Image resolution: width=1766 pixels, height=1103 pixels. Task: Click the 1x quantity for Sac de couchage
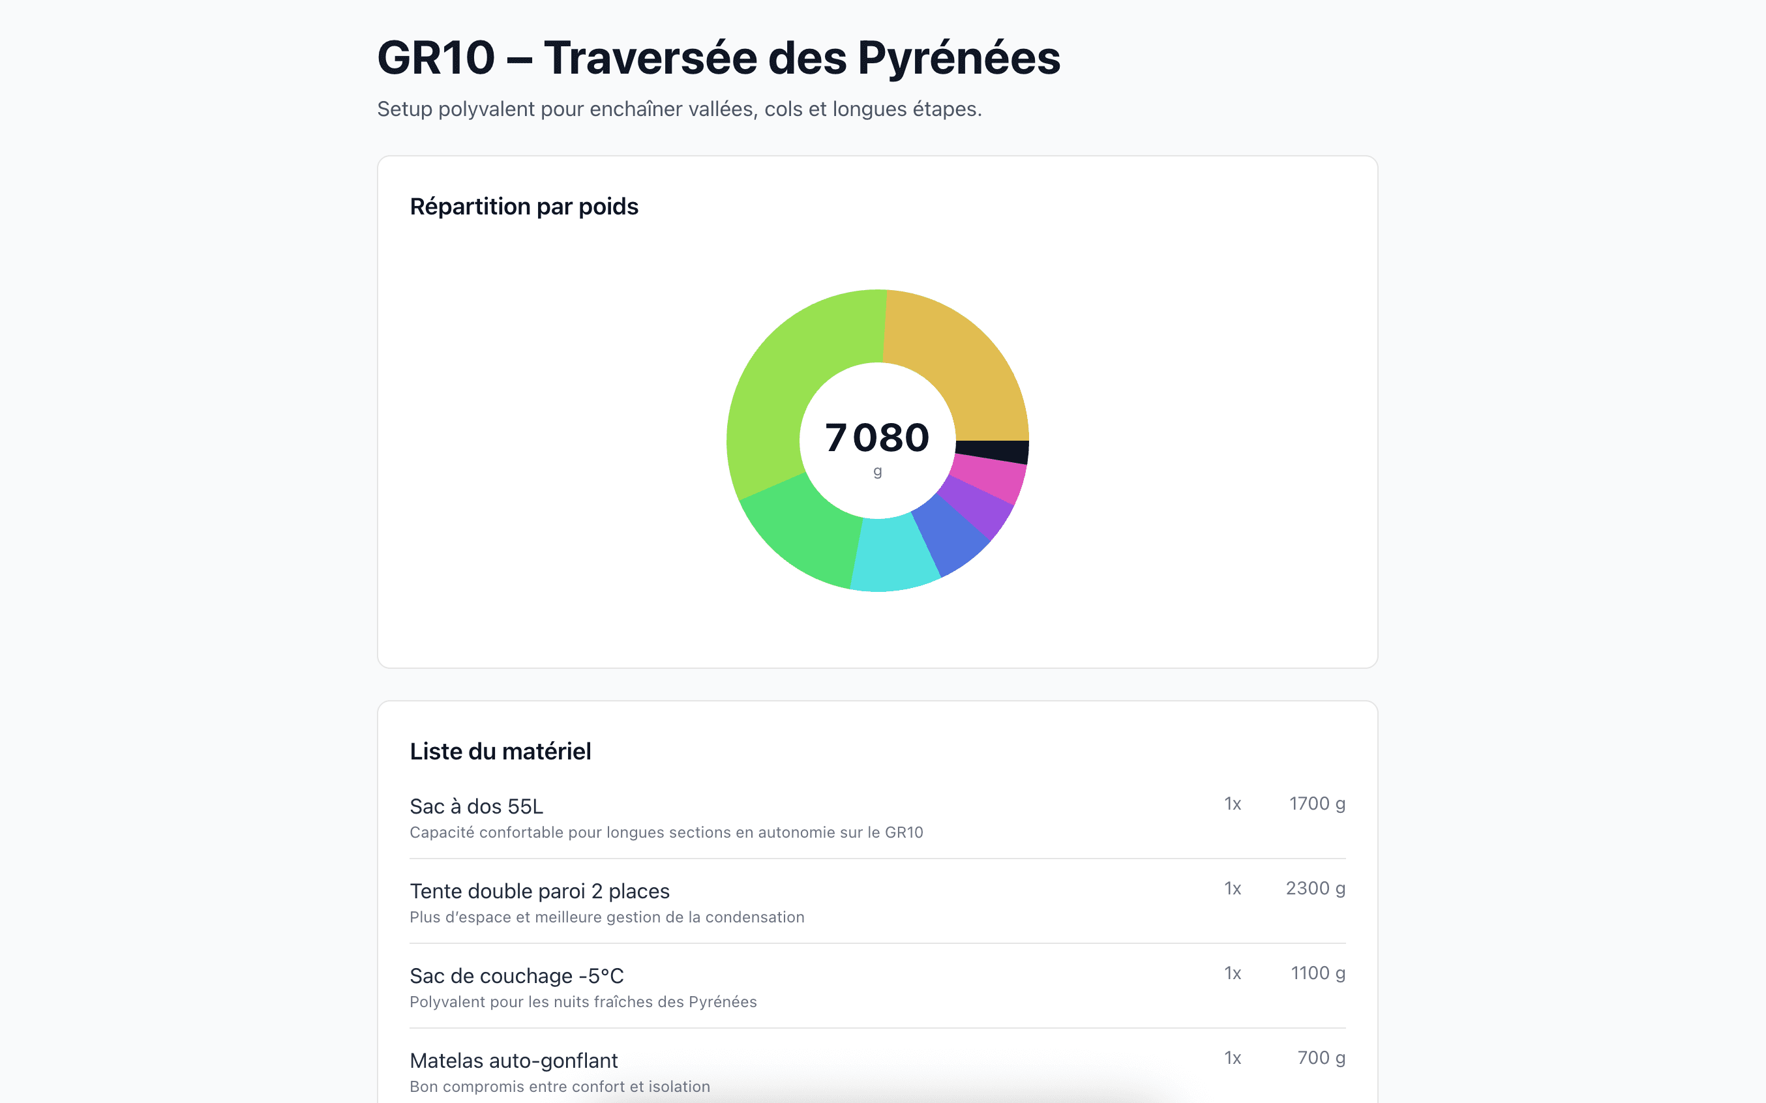click(1232, 973)
